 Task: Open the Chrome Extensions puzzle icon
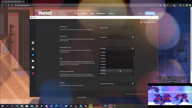click(180, 5)
